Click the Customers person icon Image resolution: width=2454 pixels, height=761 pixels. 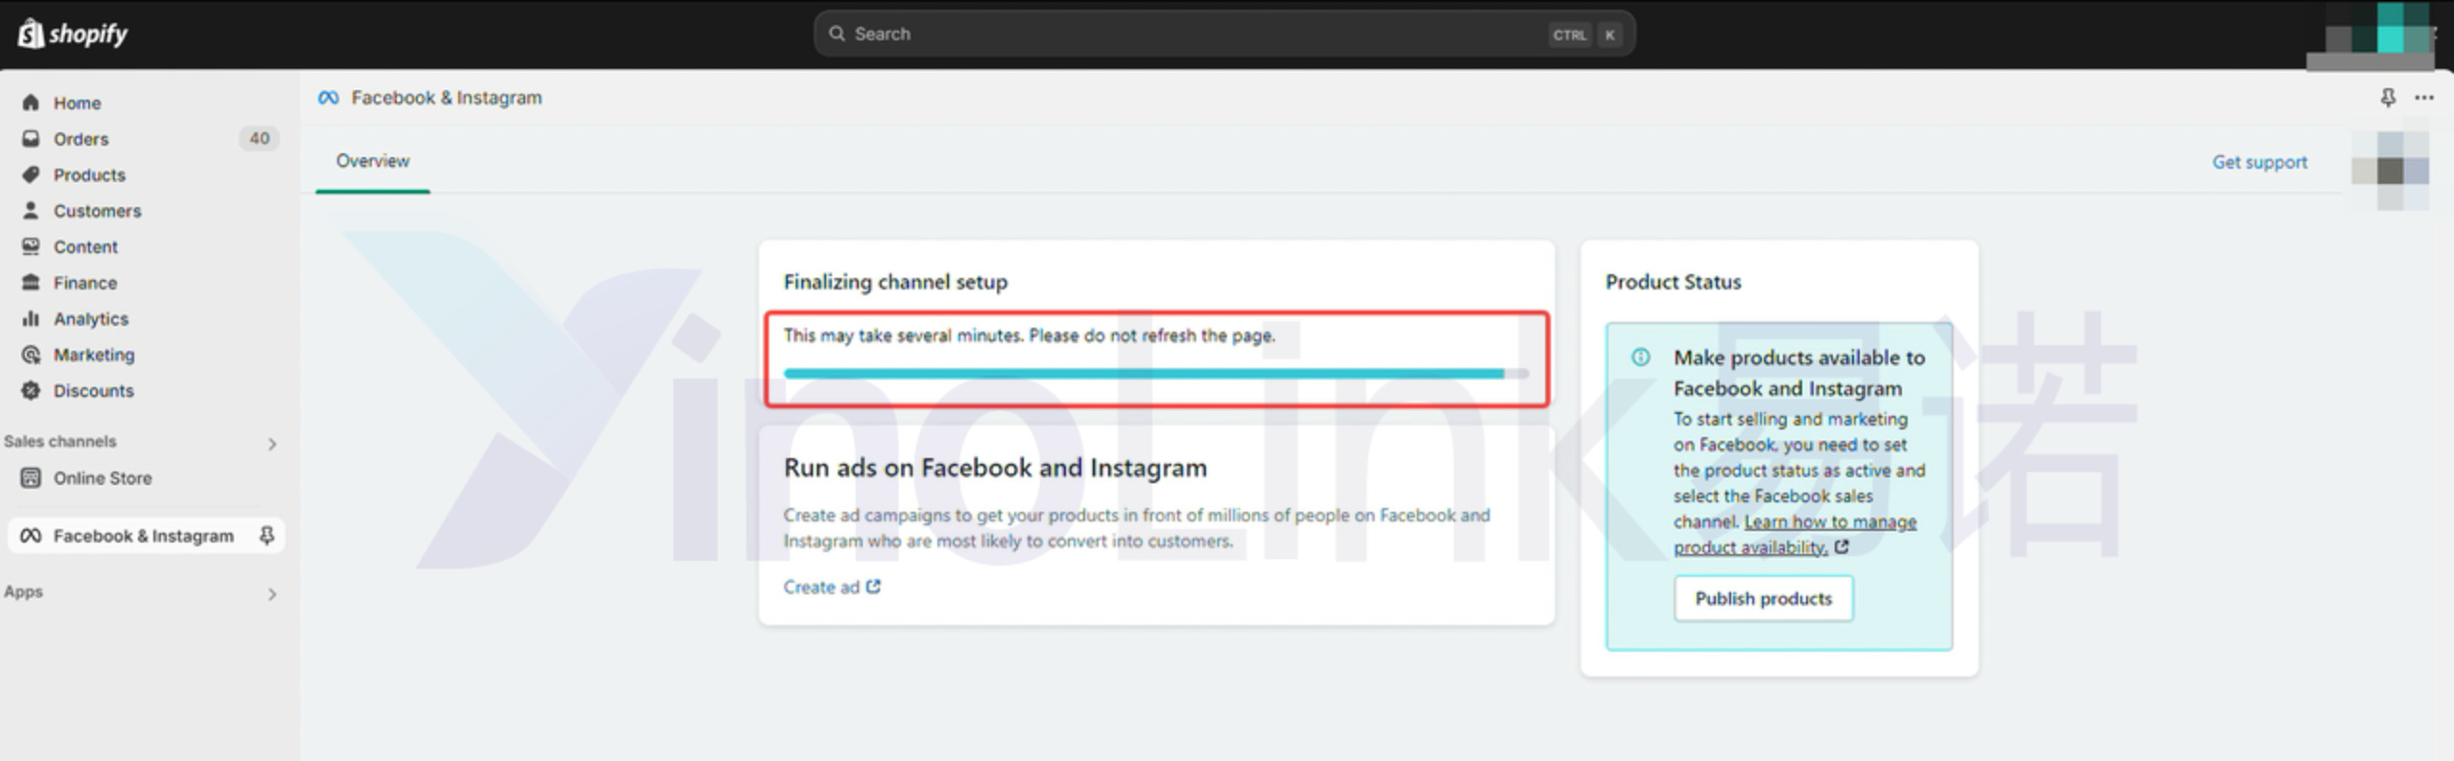(x=31, y=210)
